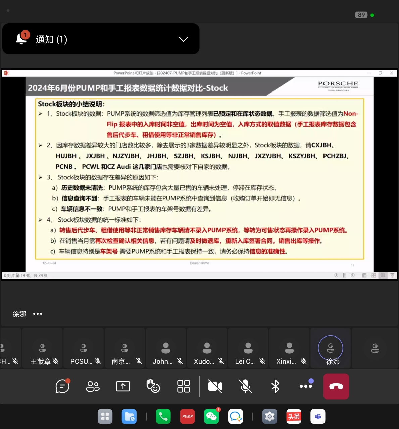
Task: Click the slide date 12-Jul-24
Action: pos(49,263)
